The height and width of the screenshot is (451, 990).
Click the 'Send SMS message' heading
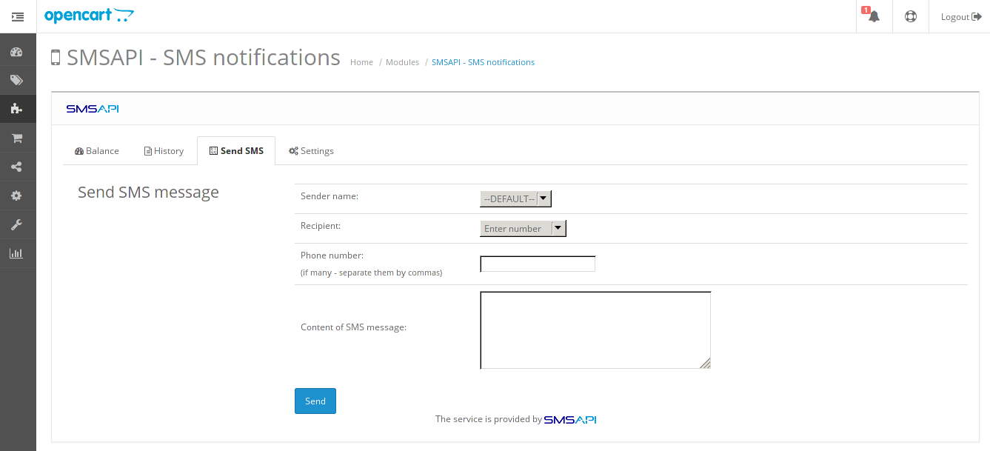tap(148, 193)
